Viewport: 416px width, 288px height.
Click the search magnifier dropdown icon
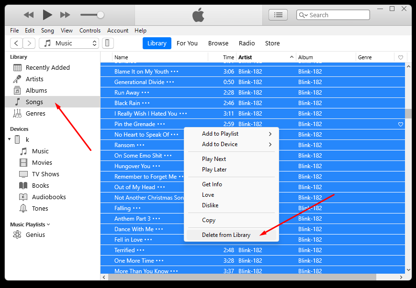click(x=303, y=15)
